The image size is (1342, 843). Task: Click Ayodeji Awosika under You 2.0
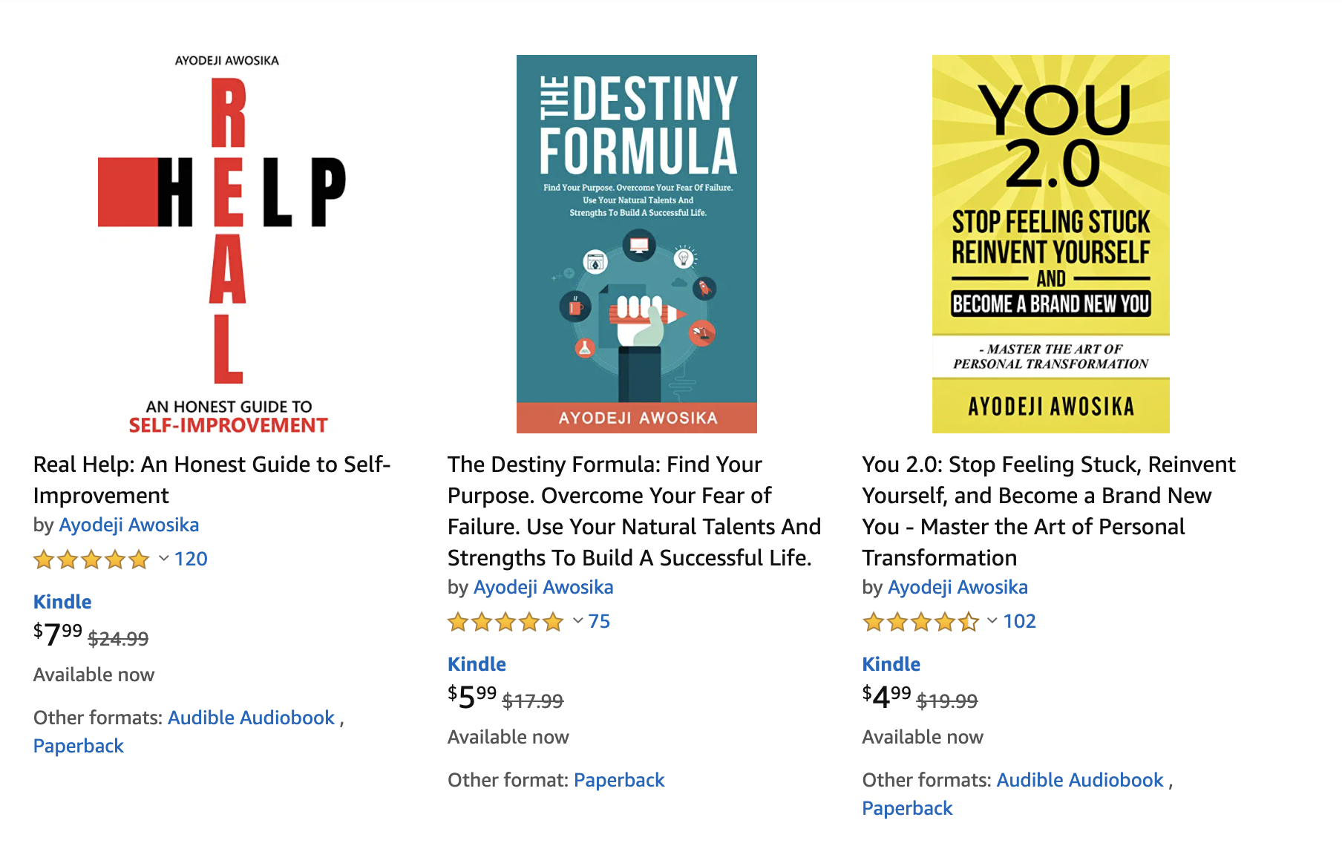tap(958, 587)
